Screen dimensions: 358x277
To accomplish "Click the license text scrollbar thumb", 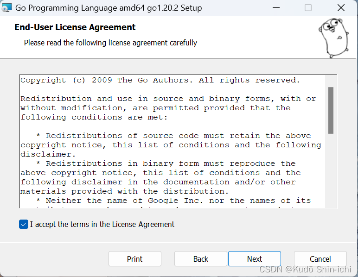I will click(331, 110).
